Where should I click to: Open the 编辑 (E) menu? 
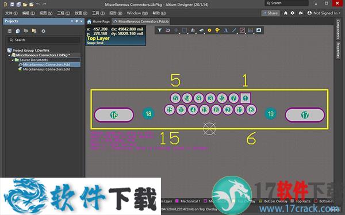[x=28, y=13]
